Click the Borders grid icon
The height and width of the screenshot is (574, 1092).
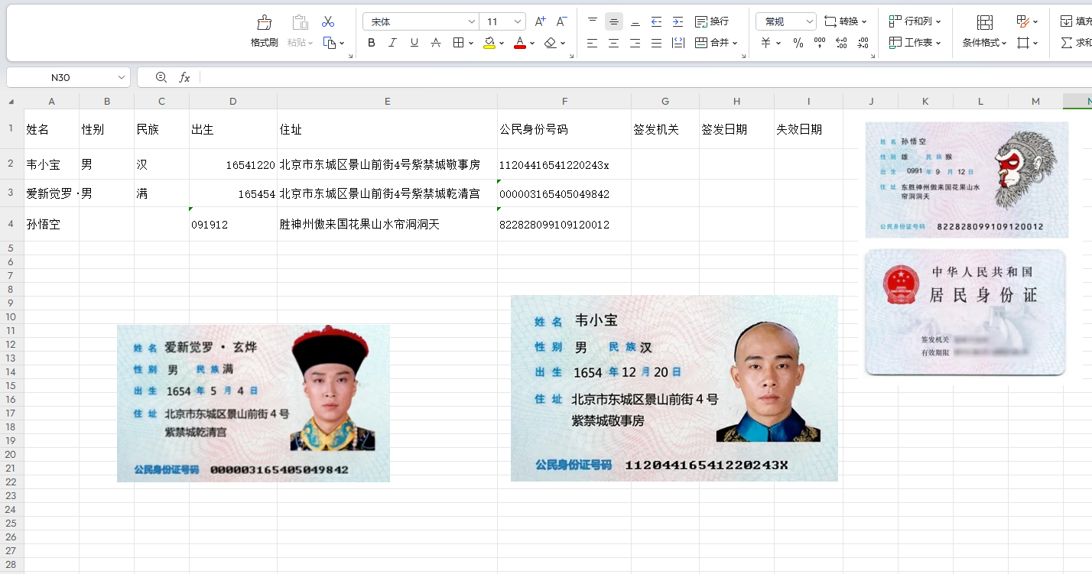pos(458,43)
